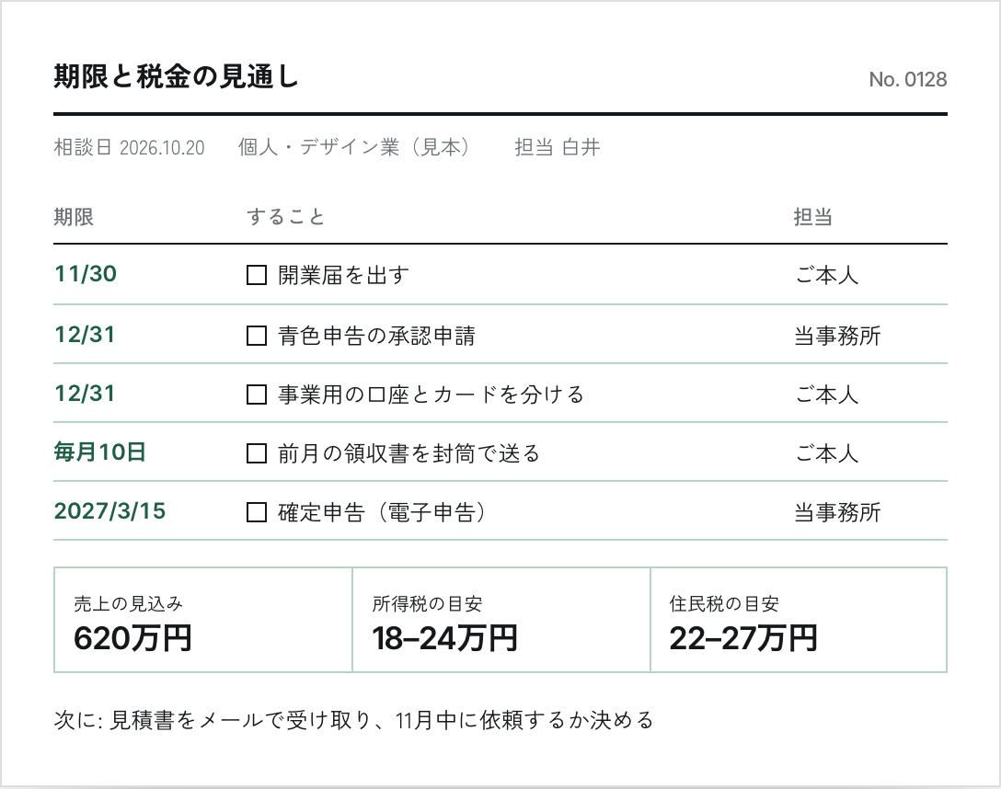Image resolution: width=1001 pixels, height=789 pixels.
Task: Click the 期限 column header
Action: (x=74, y=217)
